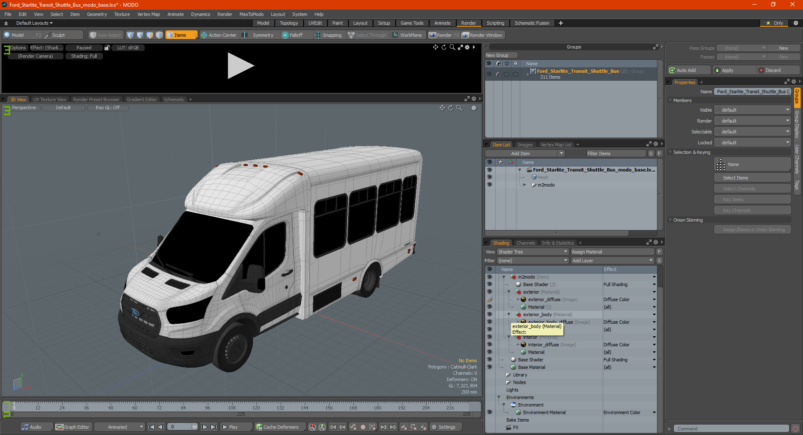Open 3D viewport settings gear
The height and width of the screenshot is (435, 803).
[474, 108]
